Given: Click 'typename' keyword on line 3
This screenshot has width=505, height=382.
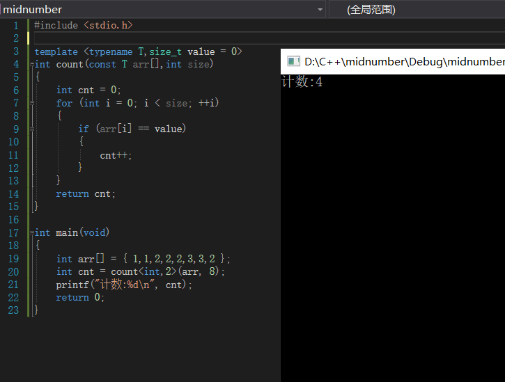Looking at the screenshot, I should coord(111,51).
